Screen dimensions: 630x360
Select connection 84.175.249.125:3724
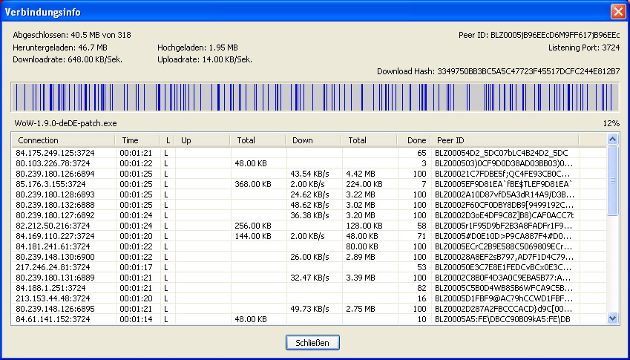tap(309, 153)
